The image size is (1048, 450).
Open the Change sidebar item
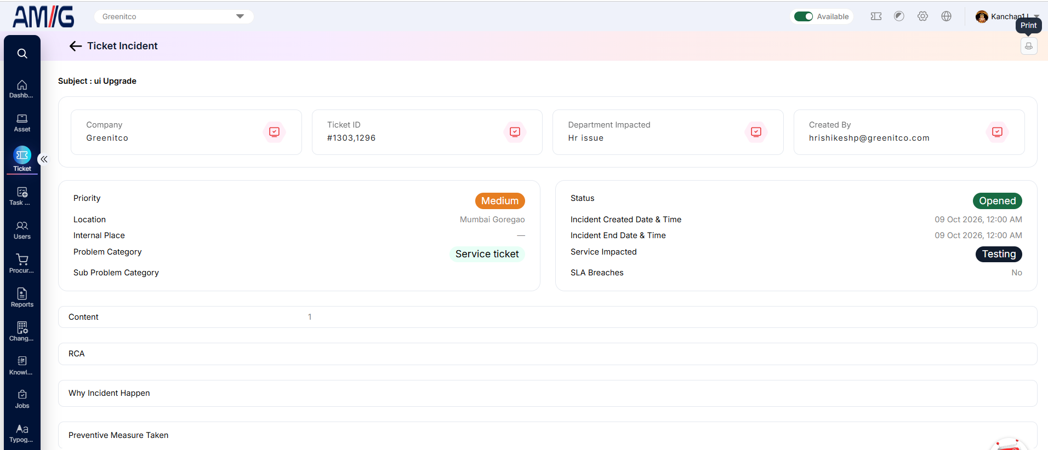point(22,332)
